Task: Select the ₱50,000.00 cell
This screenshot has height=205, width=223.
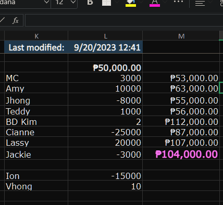Action: 105,67
